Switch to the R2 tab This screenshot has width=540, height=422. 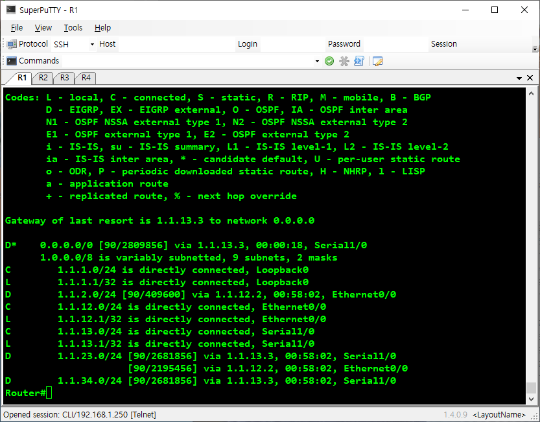(x=43, y=78)
